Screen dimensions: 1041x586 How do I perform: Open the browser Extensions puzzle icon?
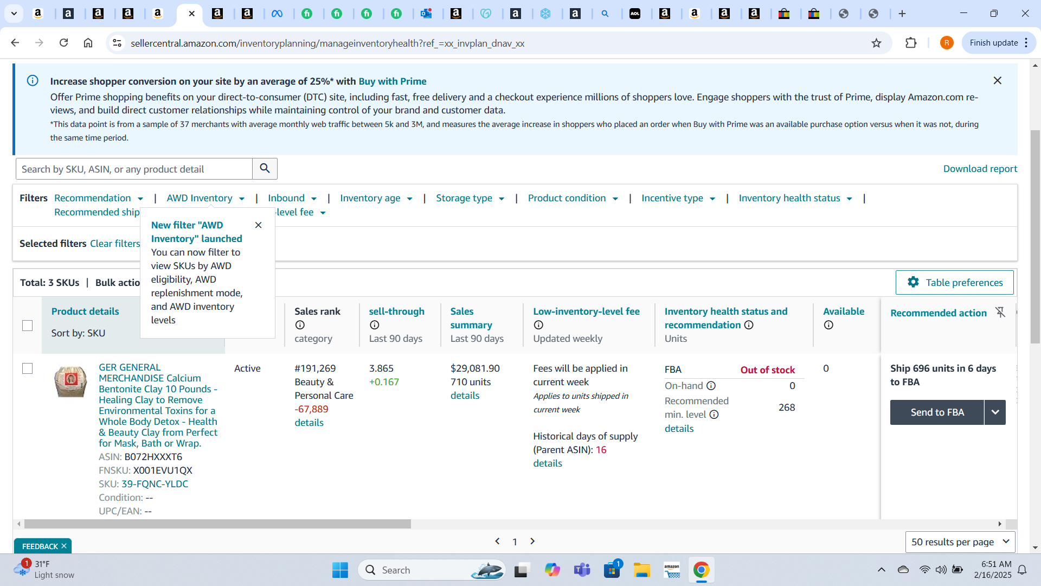[x=911, y=43]
